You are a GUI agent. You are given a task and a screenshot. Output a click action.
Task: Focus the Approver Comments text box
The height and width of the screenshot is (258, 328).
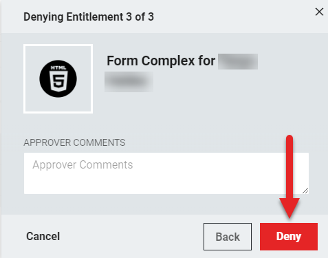click(166, 173)
